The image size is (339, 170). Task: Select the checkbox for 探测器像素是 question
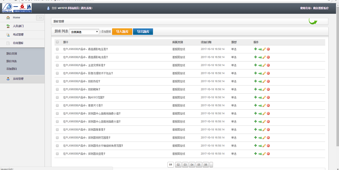tap(57, 130)
